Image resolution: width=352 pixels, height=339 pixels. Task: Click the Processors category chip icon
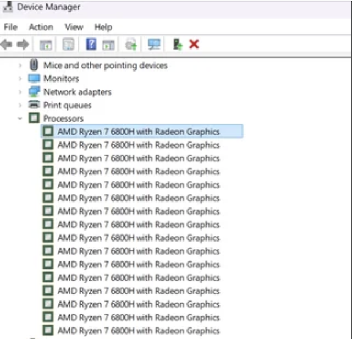point(34,118)
